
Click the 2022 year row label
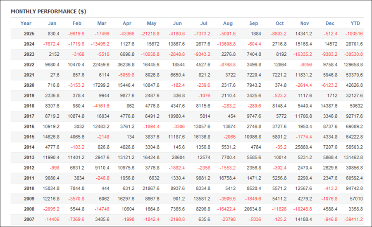[x=29, y=65]
